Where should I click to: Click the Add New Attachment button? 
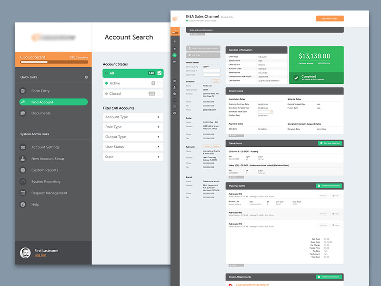point(329,277)
